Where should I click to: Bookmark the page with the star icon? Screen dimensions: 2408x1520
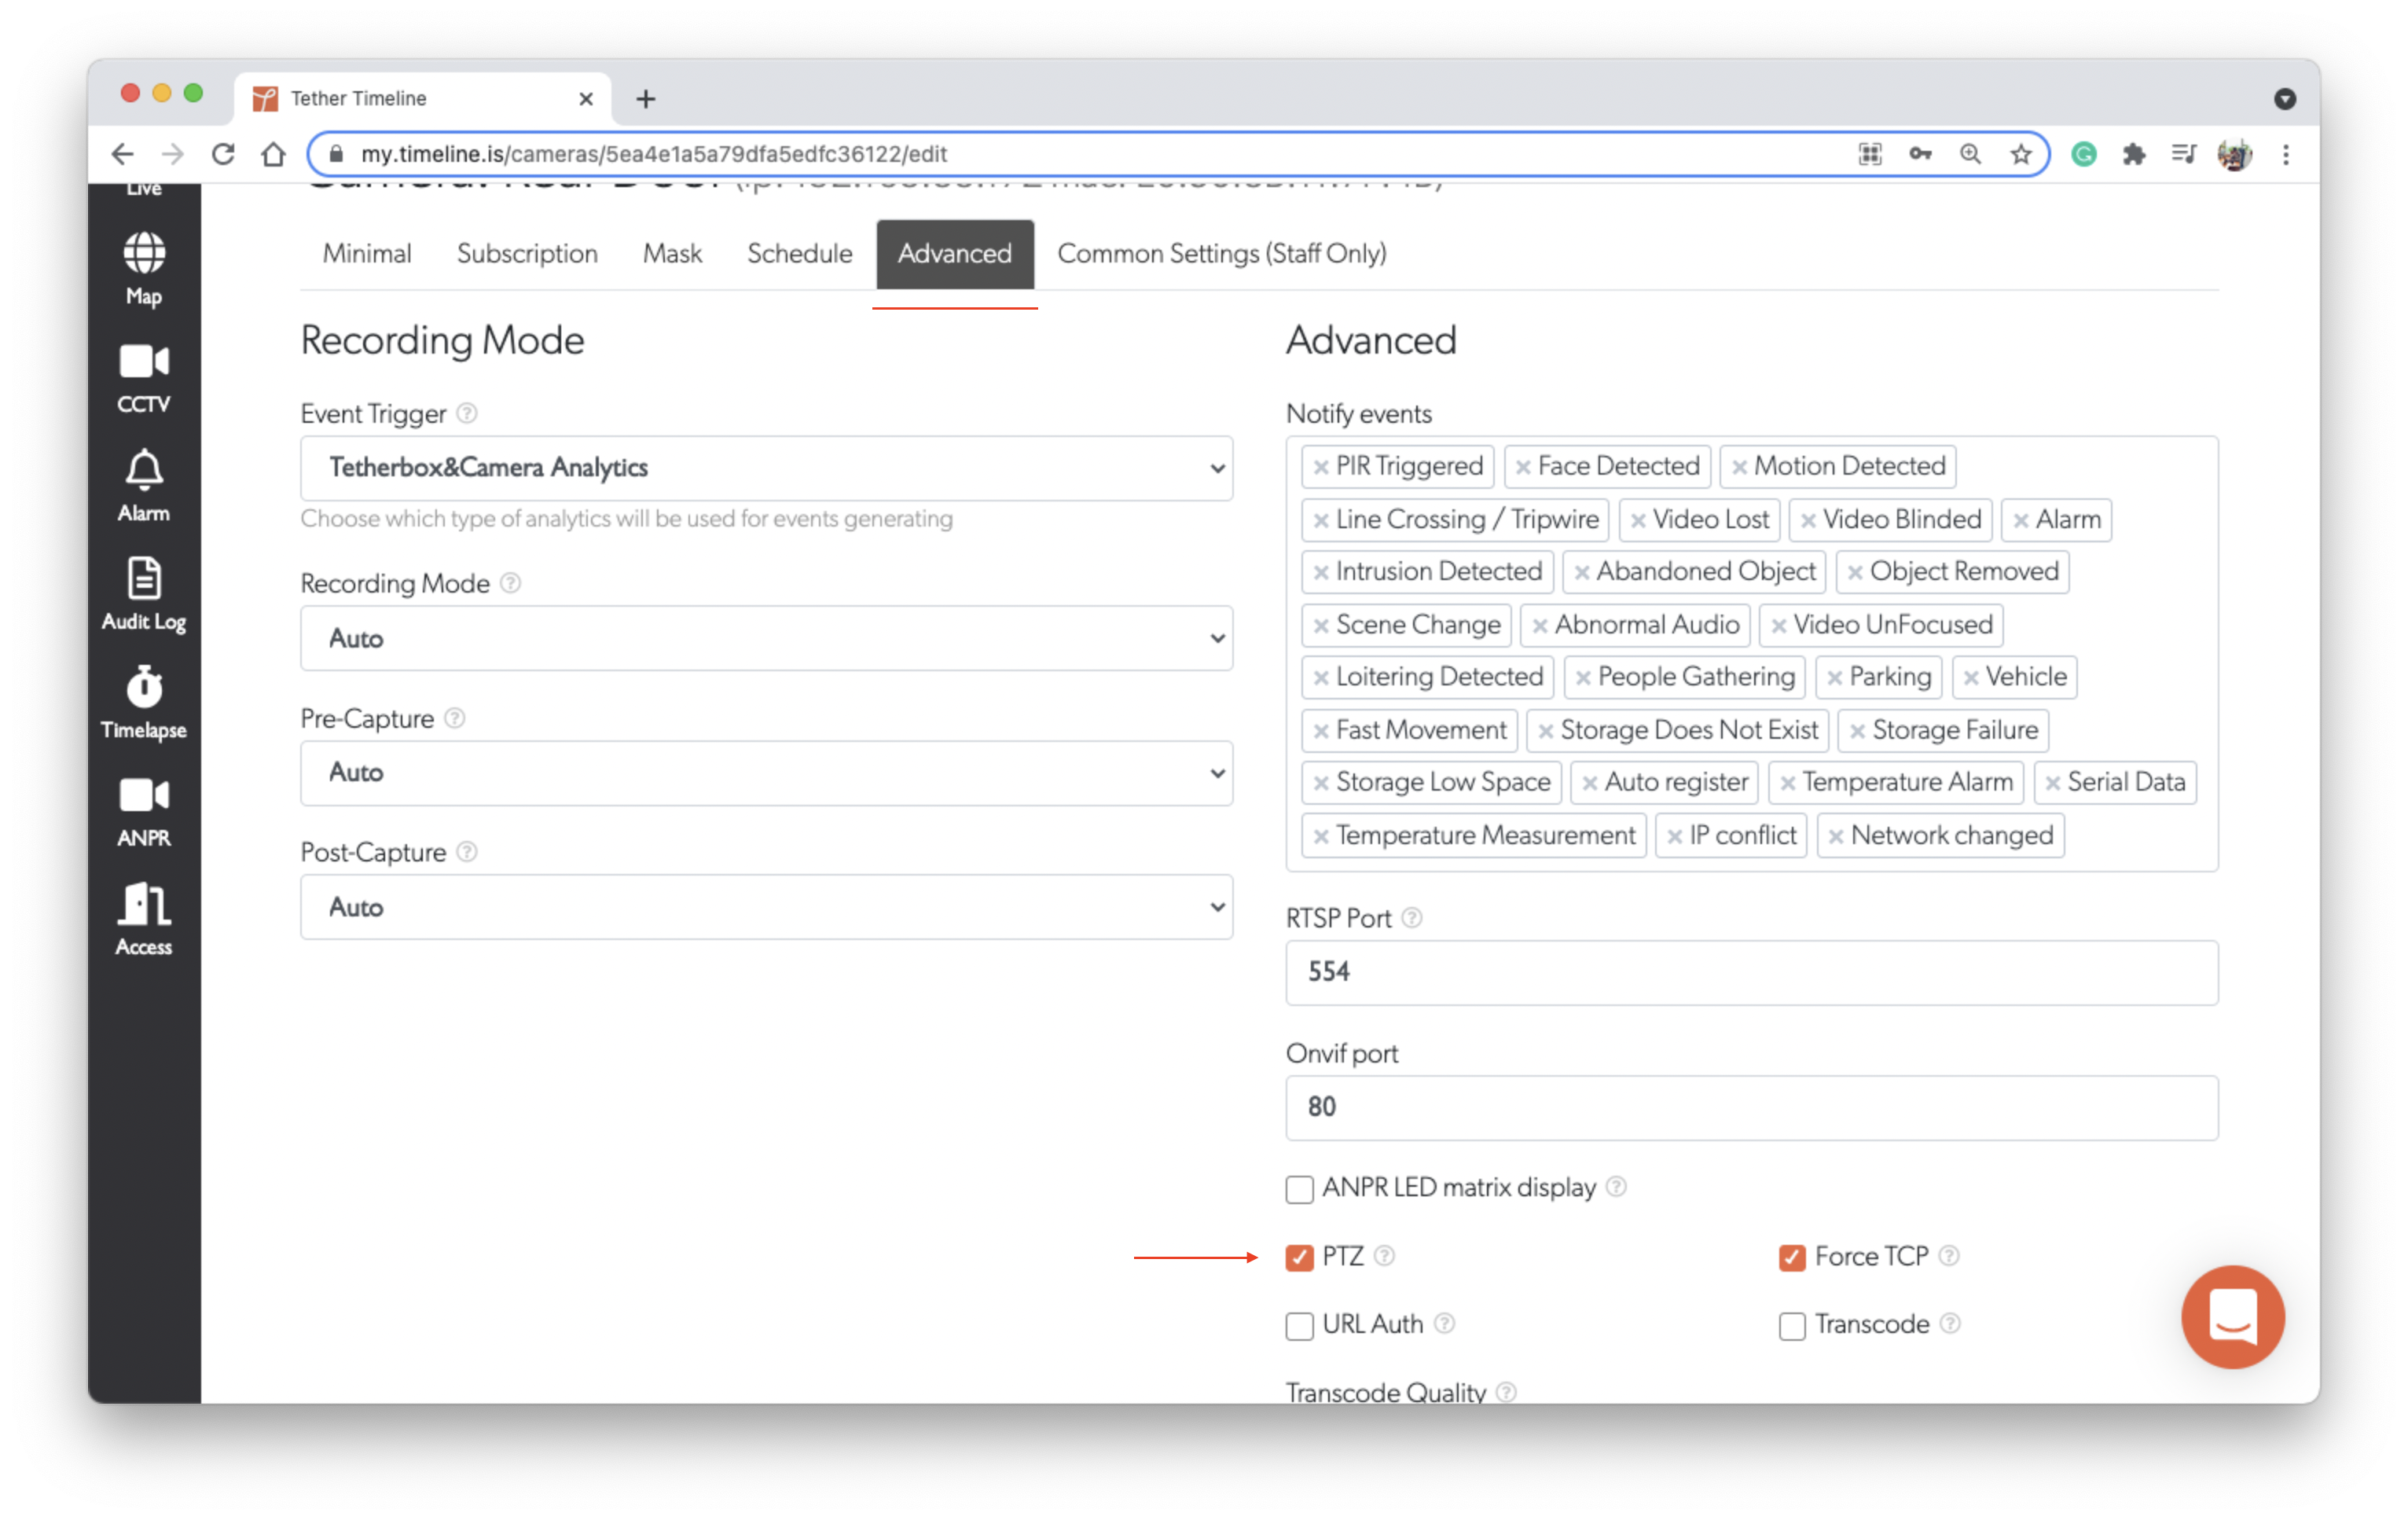[2021, 154]
